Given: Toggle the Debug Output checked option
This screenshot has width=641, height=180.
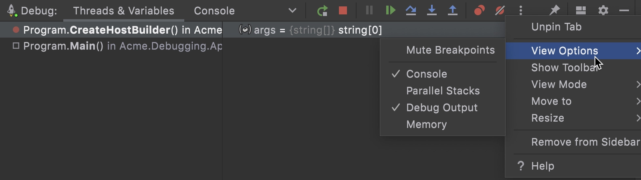Looking at the screenshot, I should point(442,108).
